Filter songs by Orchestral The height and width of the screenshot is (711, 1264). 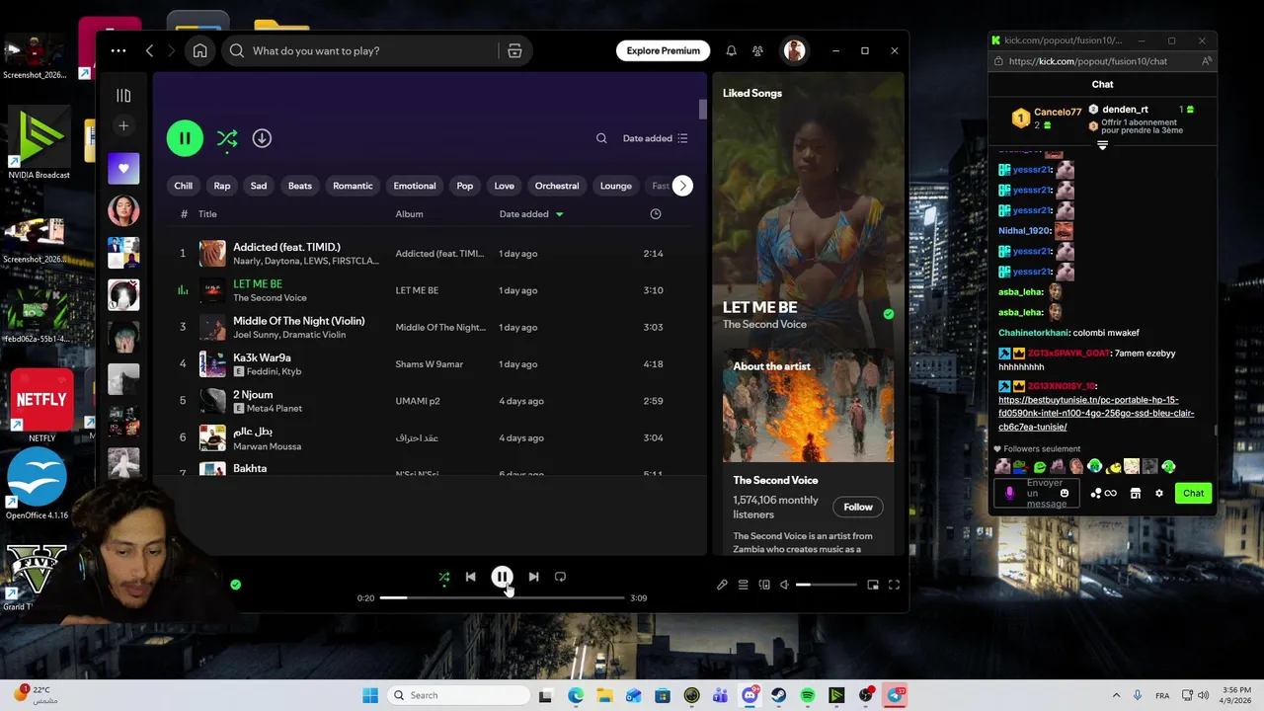557,186
